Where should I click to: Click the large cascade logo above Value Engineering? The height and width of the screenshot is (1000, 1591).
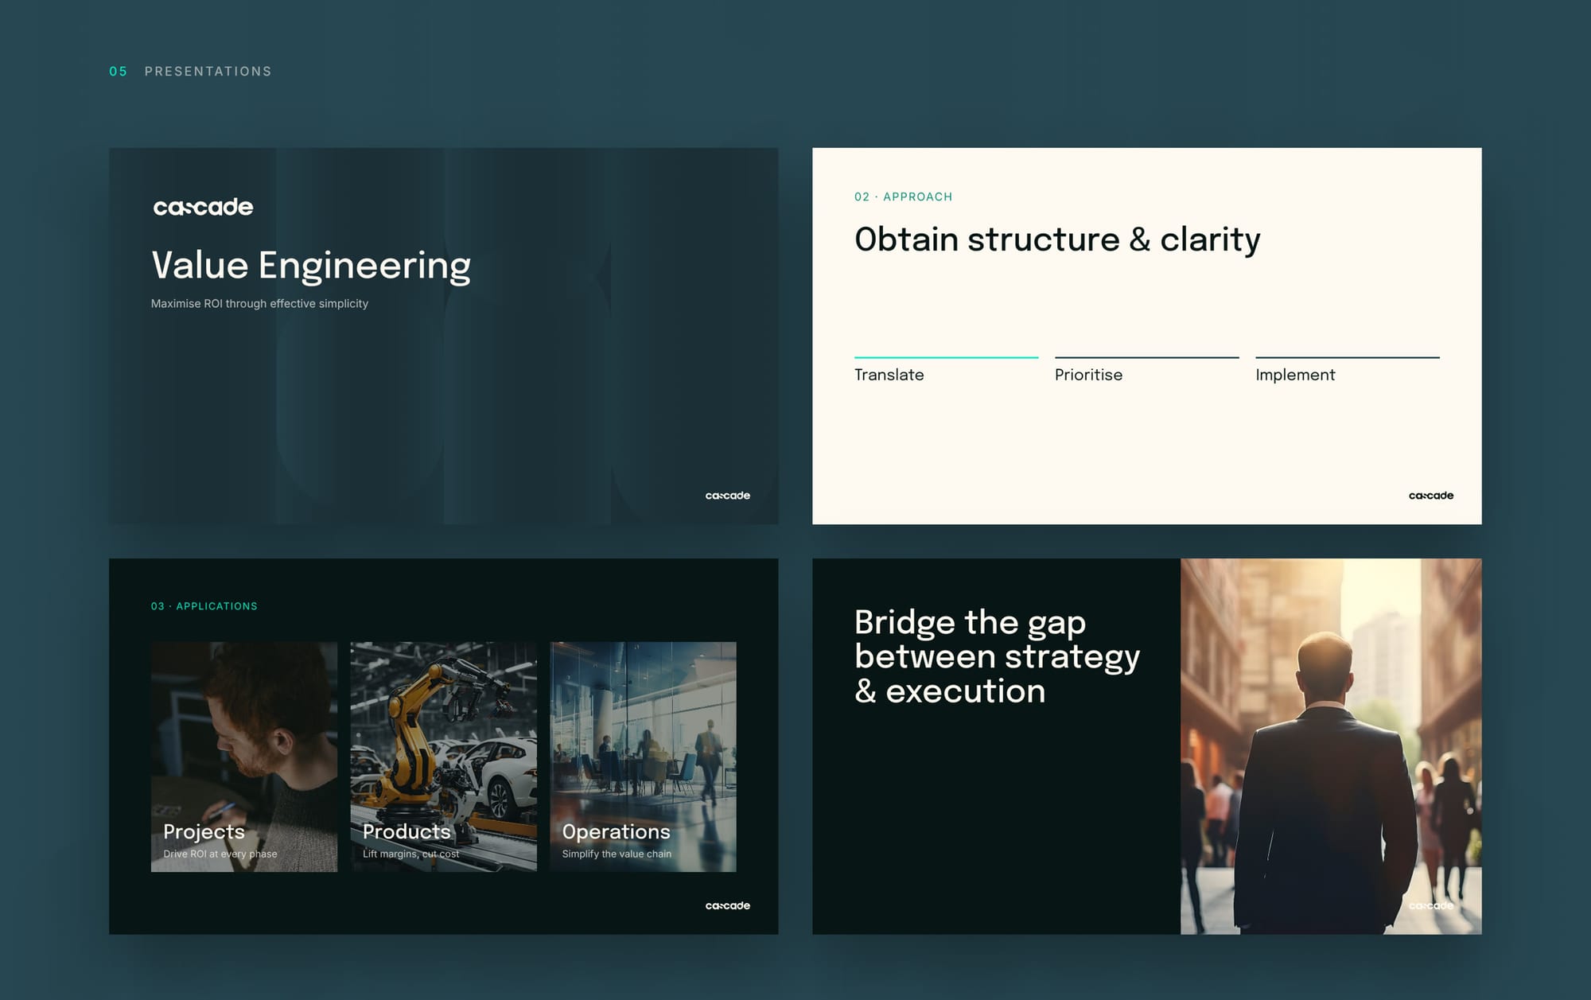pos(203,208)
